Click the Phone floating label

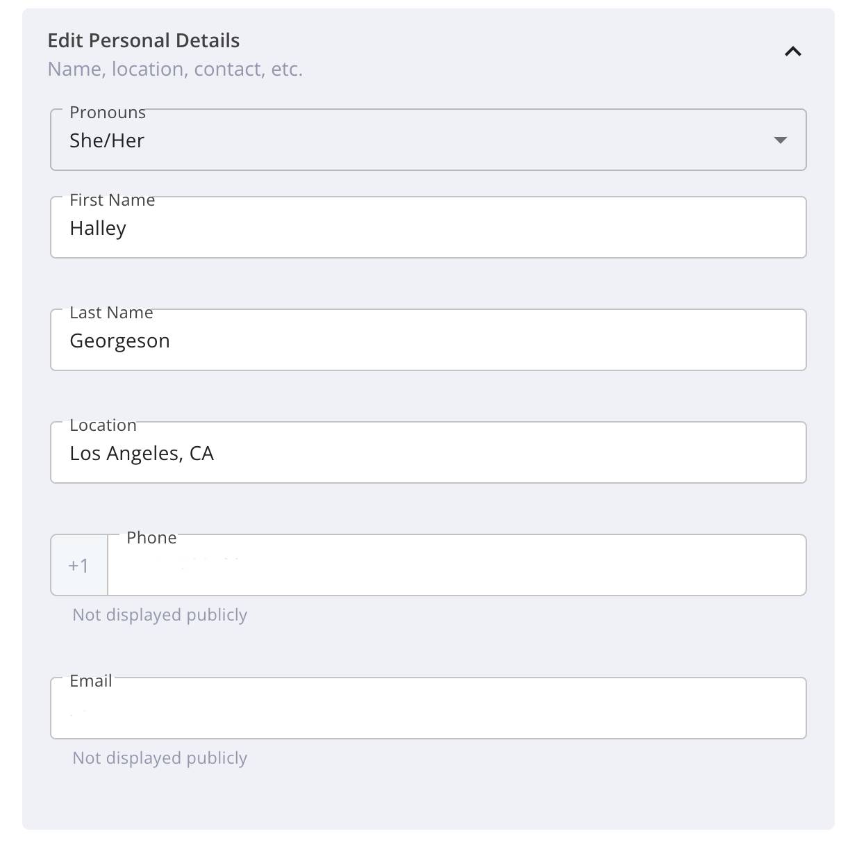[x=151, y=538]
